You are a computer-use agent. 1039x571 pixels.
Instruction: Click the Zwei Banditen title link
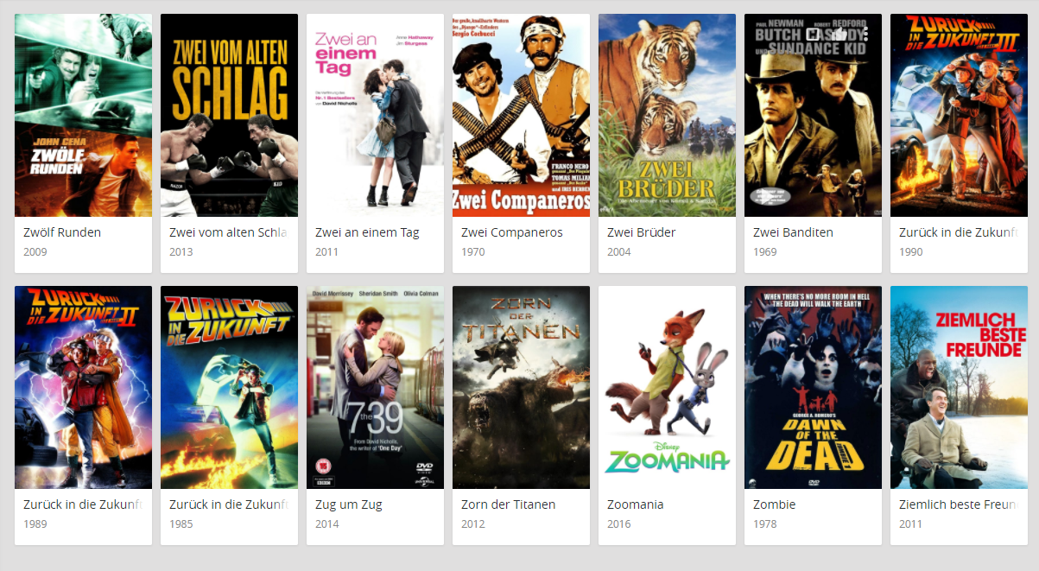click(793, 232)
